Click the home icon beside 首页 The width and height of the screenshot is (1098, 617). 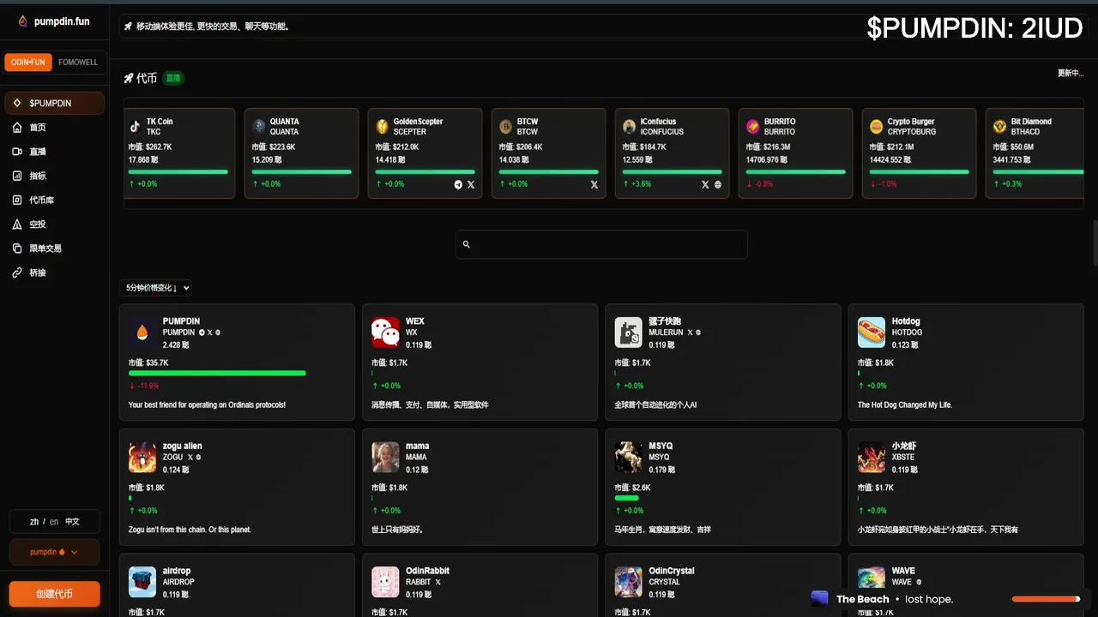coord(17,128)
